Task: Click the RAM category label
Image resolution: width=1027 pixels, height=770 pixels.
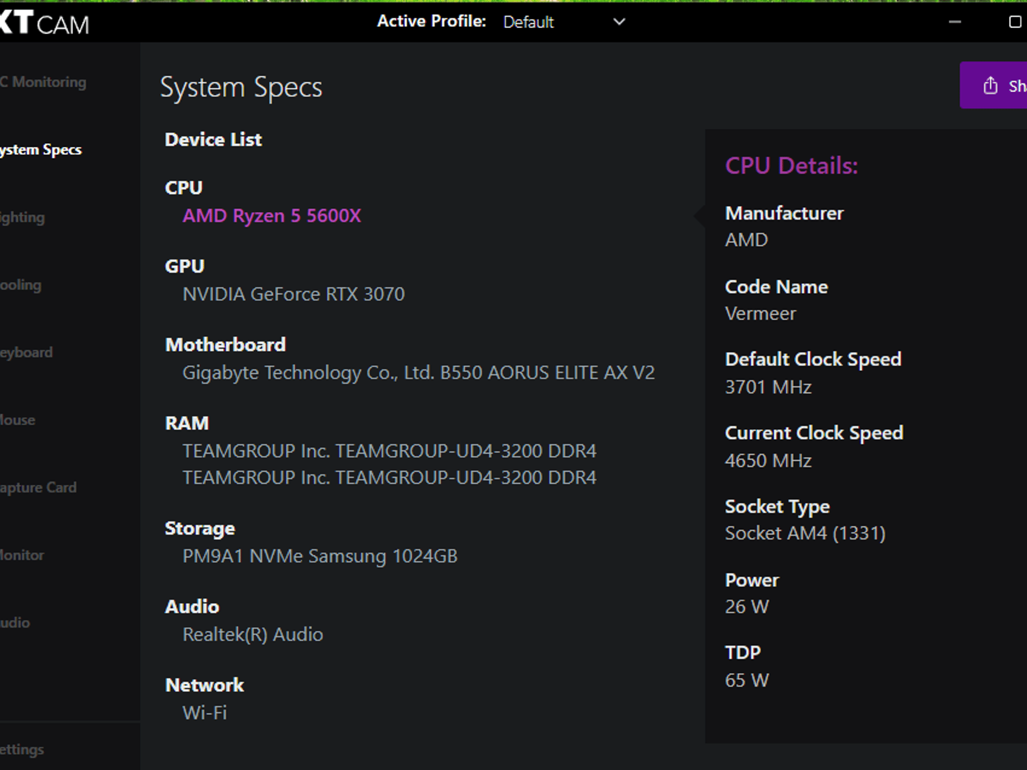Action: point(187,424)
